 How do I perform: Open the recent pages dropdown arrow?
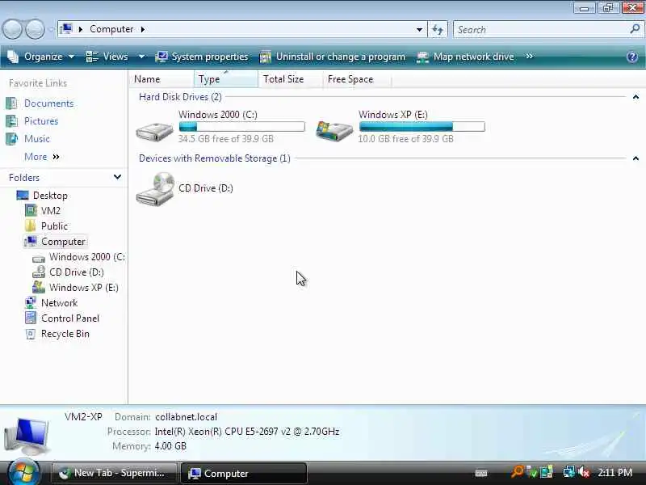point(51,30)
